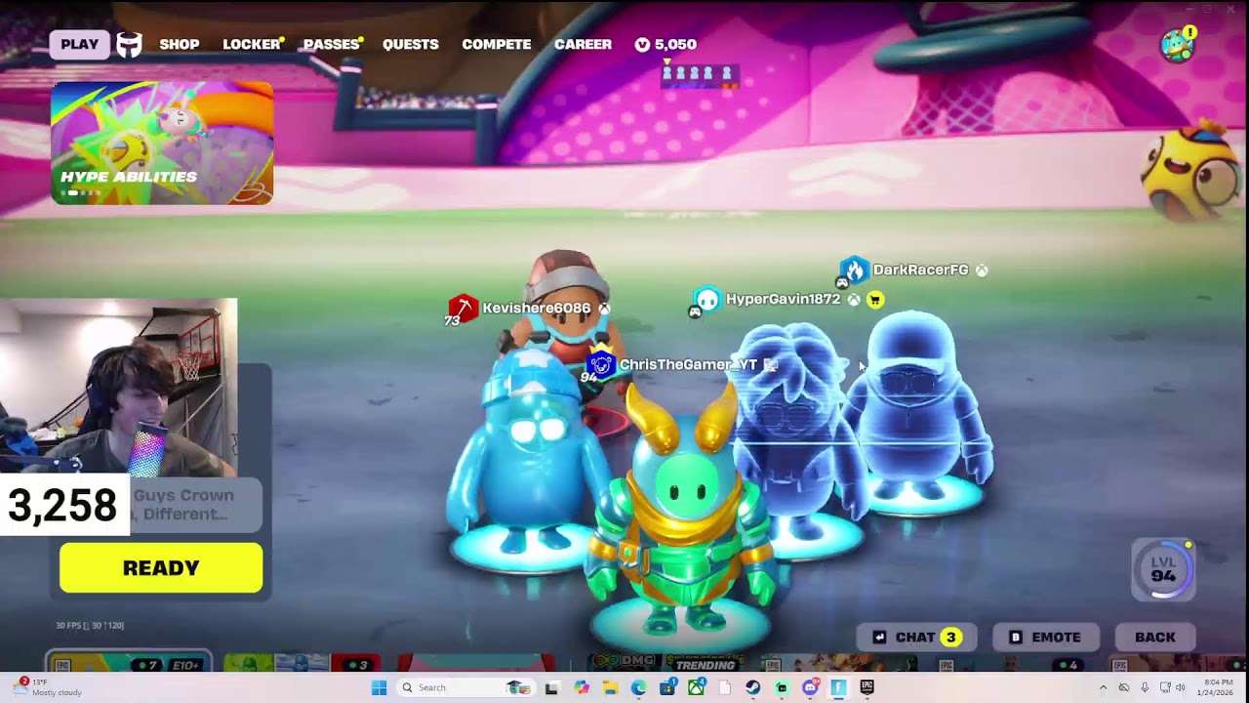Click player name ChrisTheGamer_YT
Screen dimensions: 1249x703
point(688,364)
